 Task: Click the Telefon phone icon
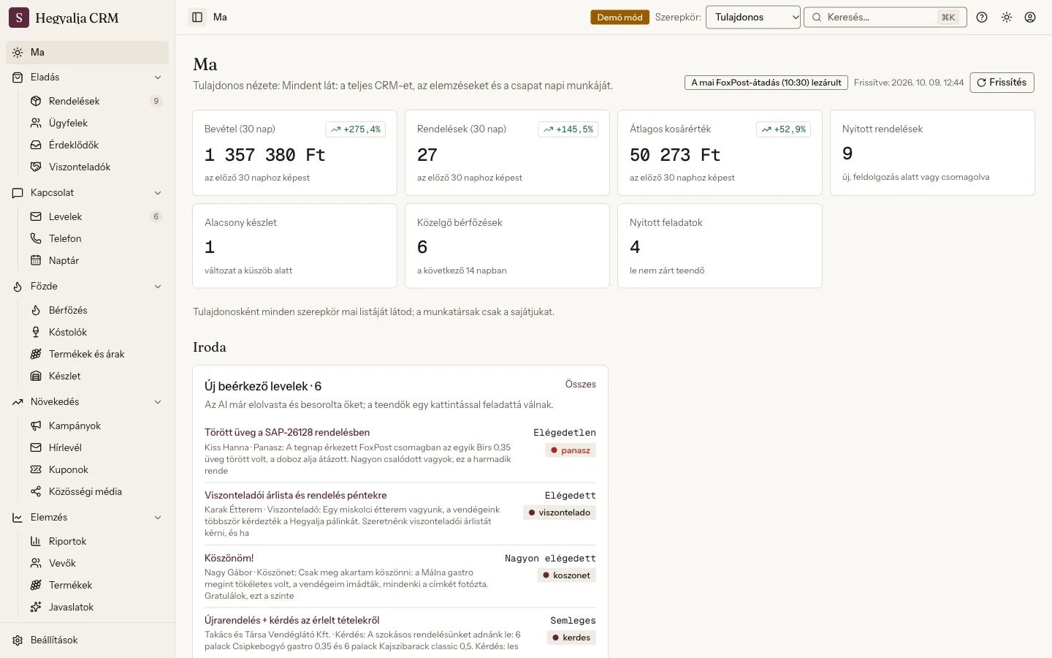point(36,238)
